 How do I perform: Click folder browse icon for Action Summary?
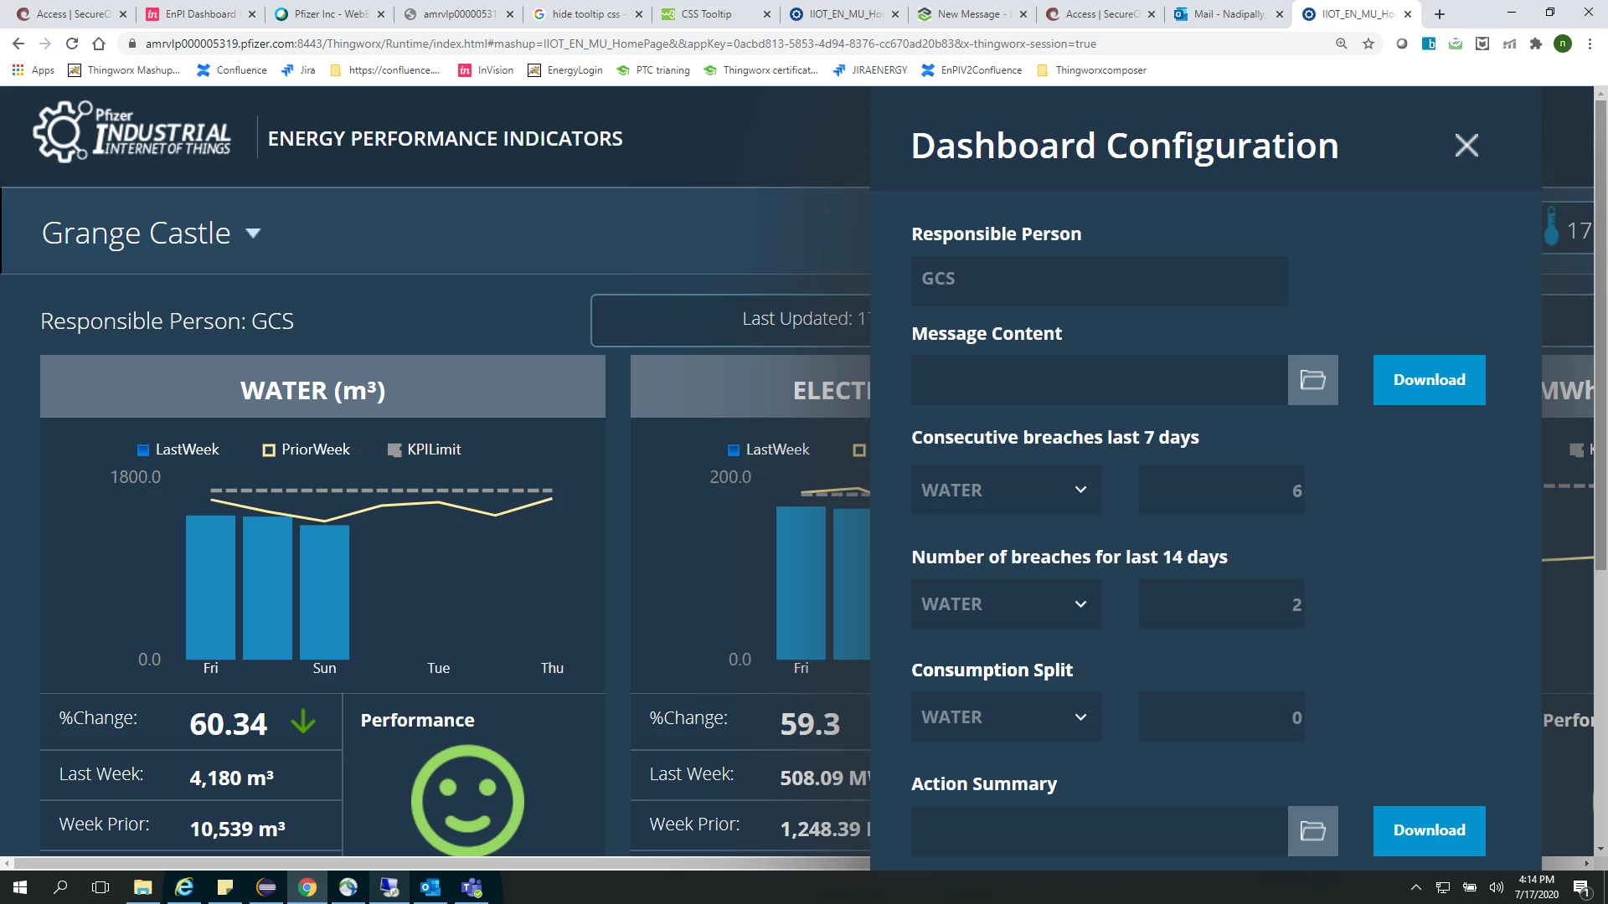[1312, 830]
